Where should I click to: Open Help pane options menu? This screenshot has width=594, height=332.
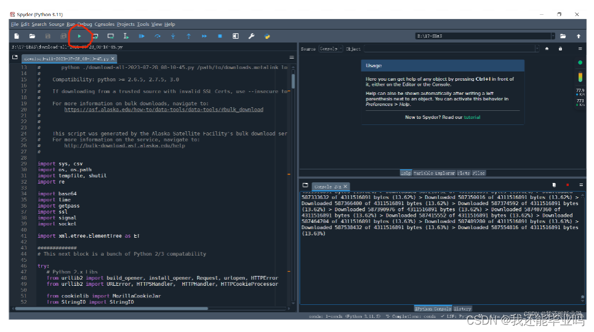tap(580, 49)
